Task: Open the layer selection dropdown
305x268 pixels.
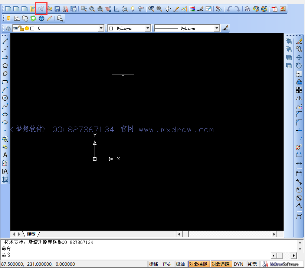Action: [x=101, y=28]
